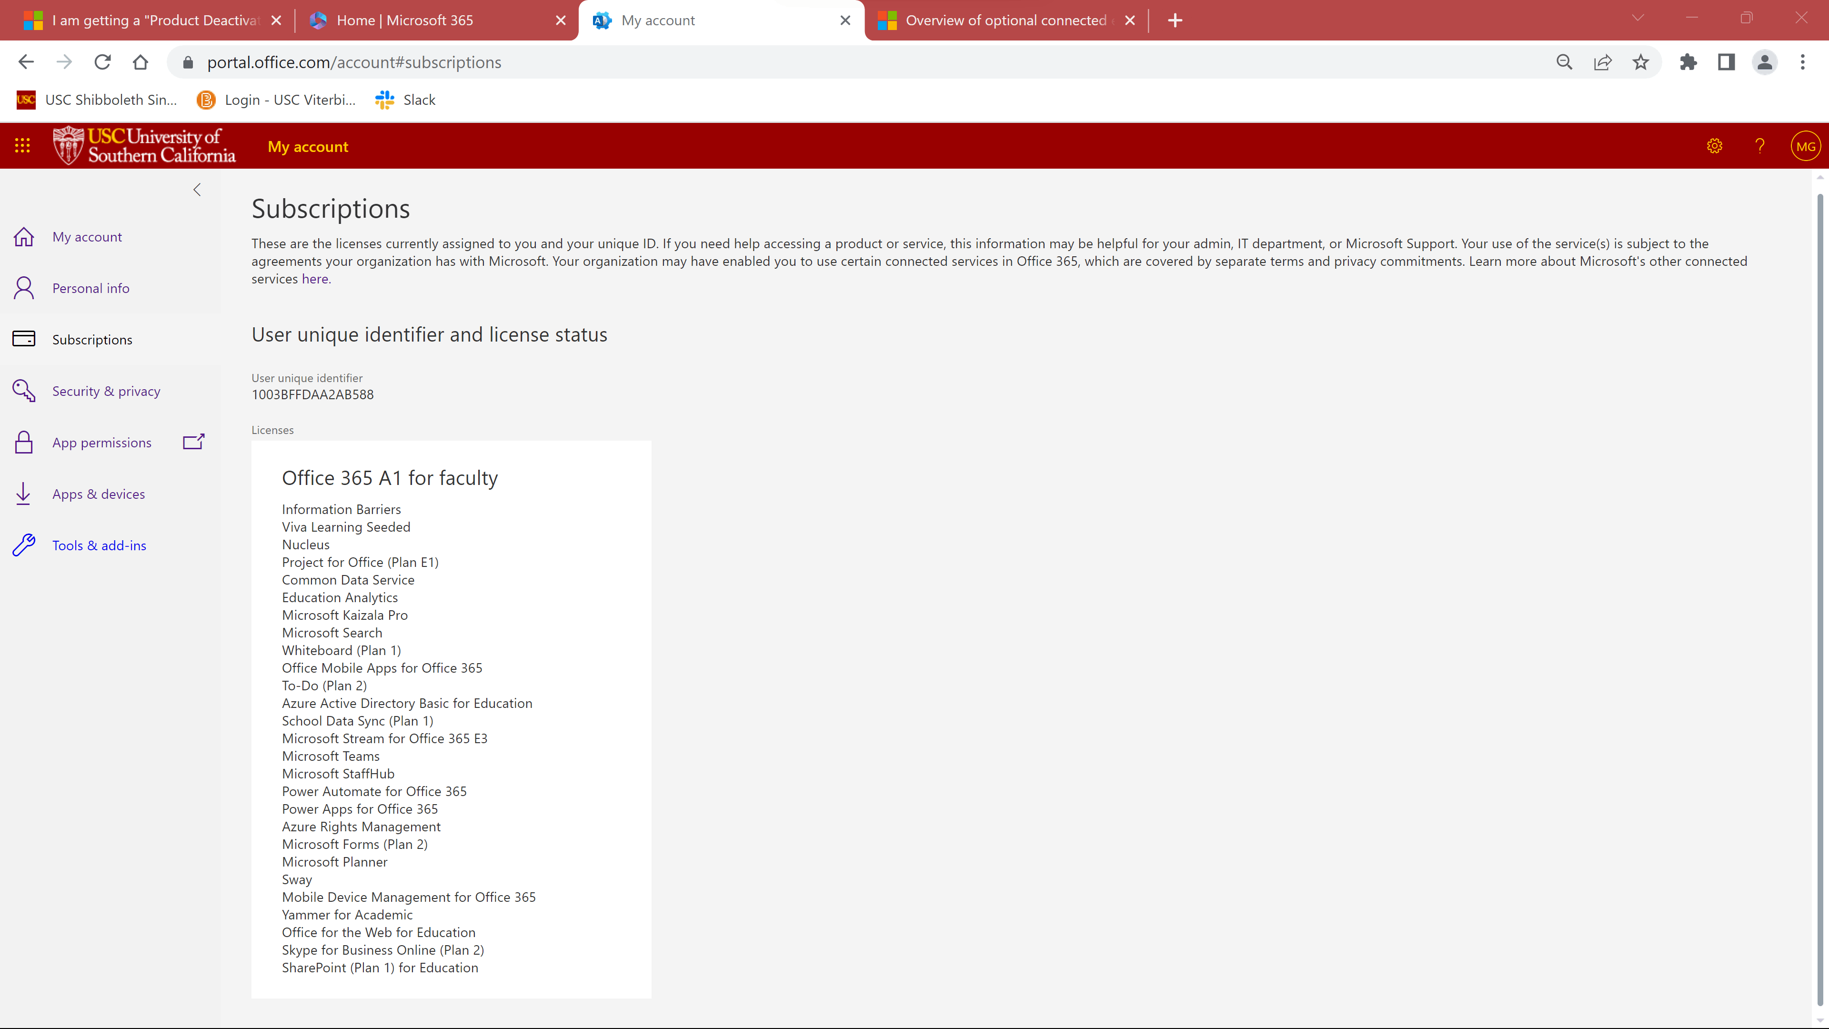The height and width of the screenshot is (1029, 1829).
Task: Collapse the left navigation pane chevron
Action: click(x=197, y=190)
